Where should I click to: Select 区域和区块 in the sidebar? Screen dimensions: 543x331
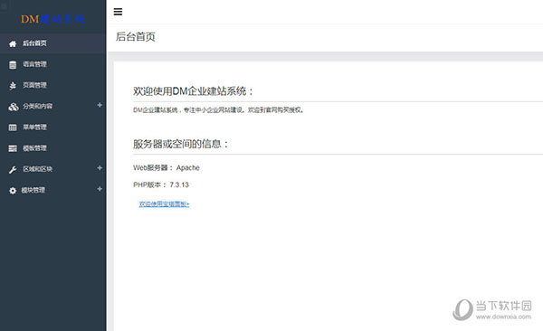(53, 169)
